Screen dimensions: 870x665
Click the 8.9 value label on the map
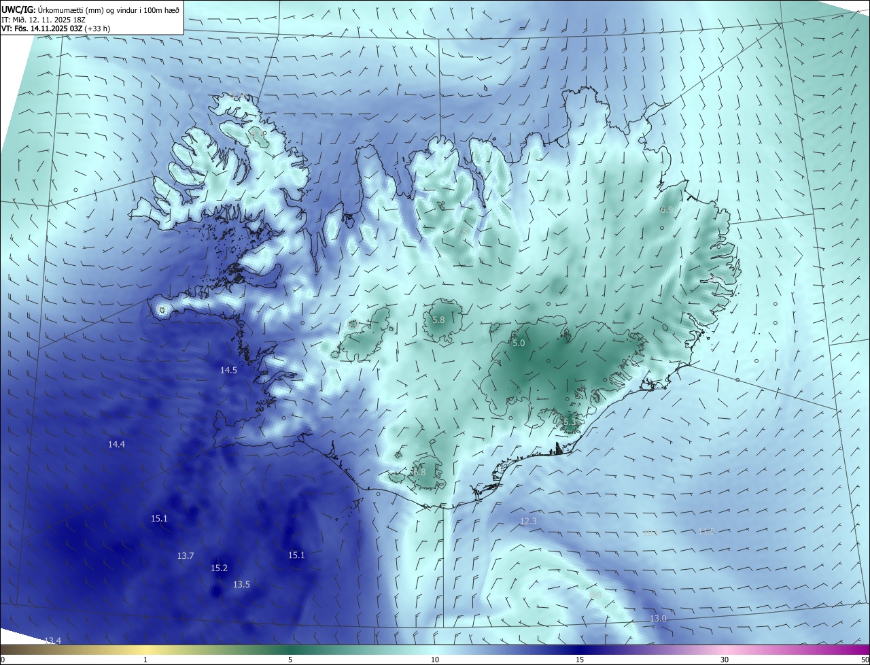[595, 596]
